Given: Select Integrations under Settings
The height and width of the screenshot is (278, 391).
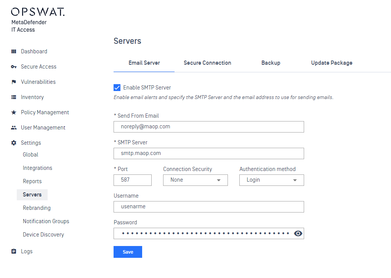Looking at the screenshot, I should [x=37, y=168].
